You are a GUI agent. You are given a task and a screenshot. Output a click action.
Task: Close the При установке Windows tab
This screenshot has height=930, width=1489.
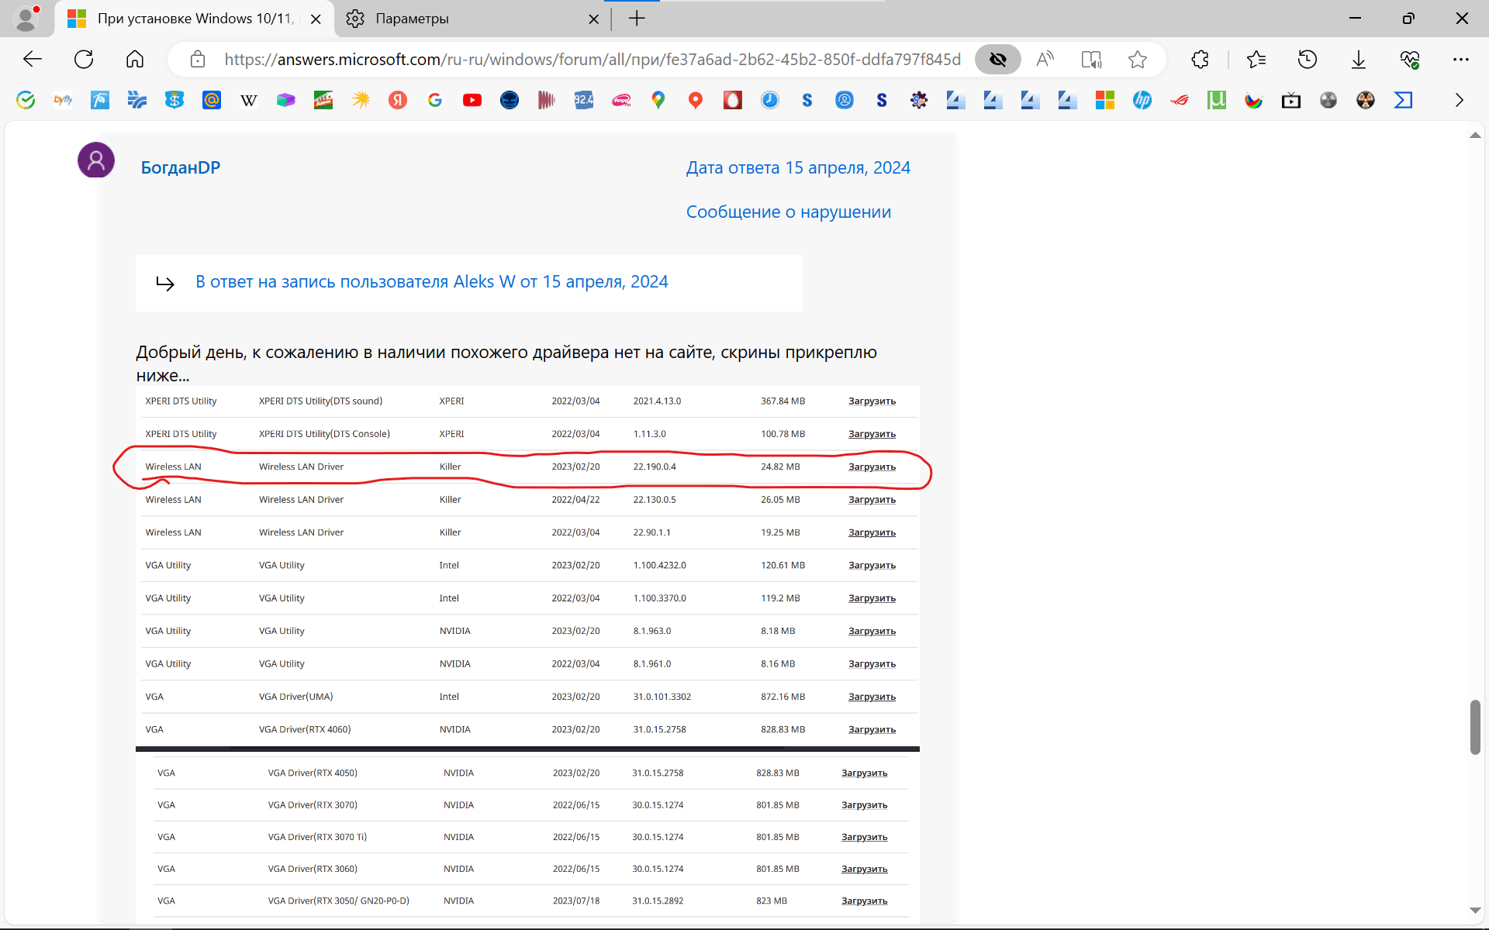click(x=316, y=19)
